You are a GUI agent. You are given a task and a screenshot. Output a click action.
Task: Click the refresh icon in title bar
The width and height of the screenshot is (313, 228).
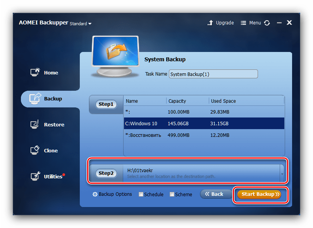pos(267,23)
